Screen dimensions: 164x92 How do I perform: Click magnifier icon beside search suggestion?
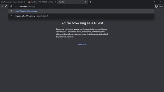click(x=11, y=16)
